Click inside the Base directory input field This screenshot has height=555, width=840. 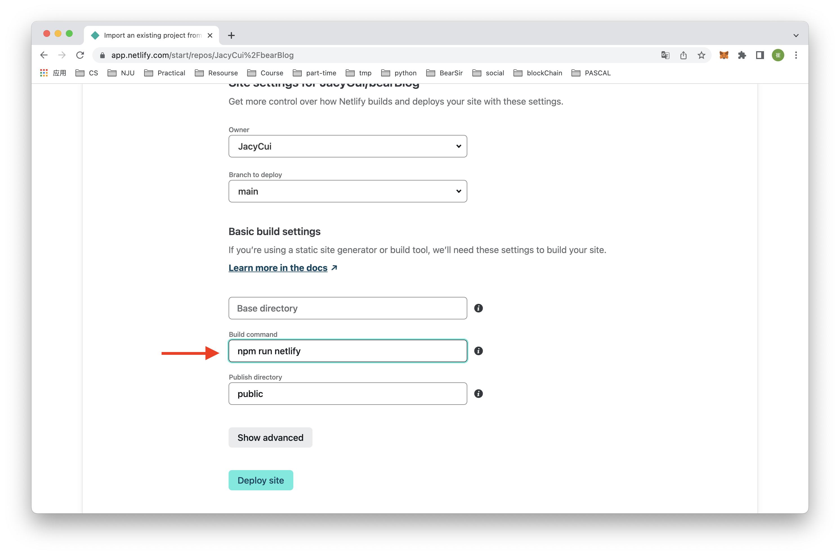click(348, 308)
